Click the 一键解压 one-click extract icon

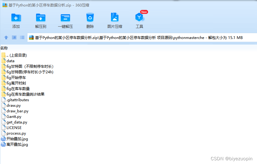(65, 18)
